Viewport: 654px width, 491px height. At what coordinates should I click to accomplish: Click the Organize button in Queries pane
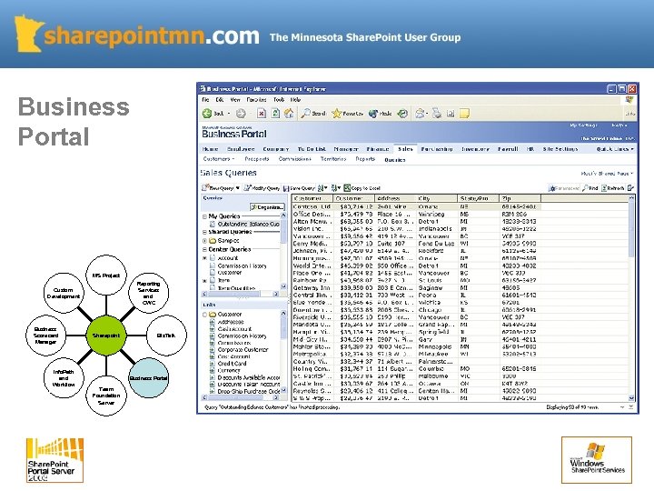pyautogui.click(x=267, y=207)
